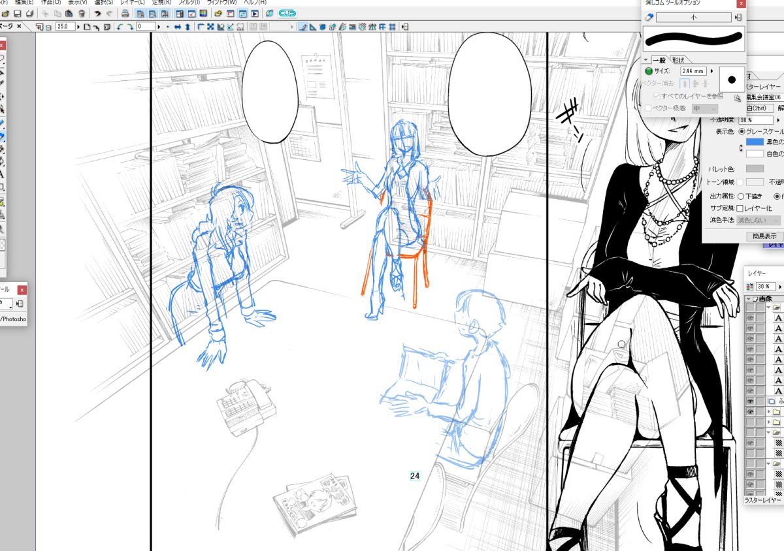
Task: Select the highlighted pen tool in left toolbox
Action: [2, 136]
